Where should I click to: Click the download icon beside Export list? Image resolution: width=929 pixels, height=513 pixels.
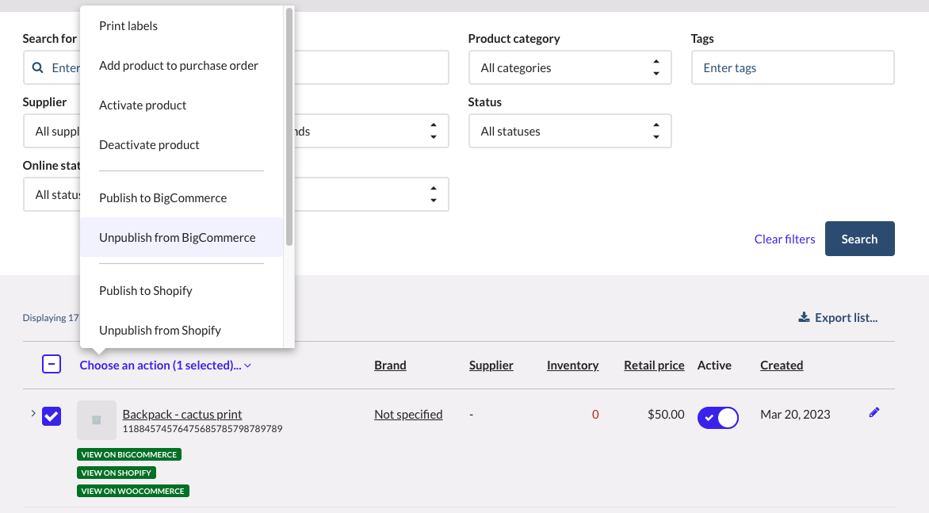pos(804,318)
